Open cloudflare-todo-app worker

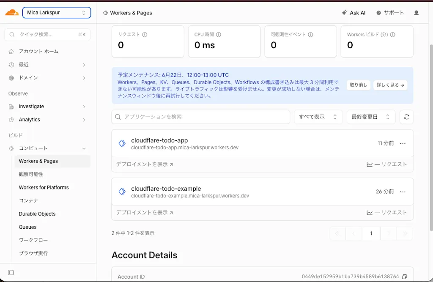[x=159, y=140]
